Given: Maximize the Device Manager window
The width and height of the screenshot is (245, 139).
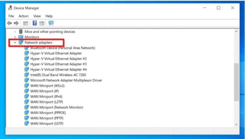Looking at the screenshot, I should 218,8.
